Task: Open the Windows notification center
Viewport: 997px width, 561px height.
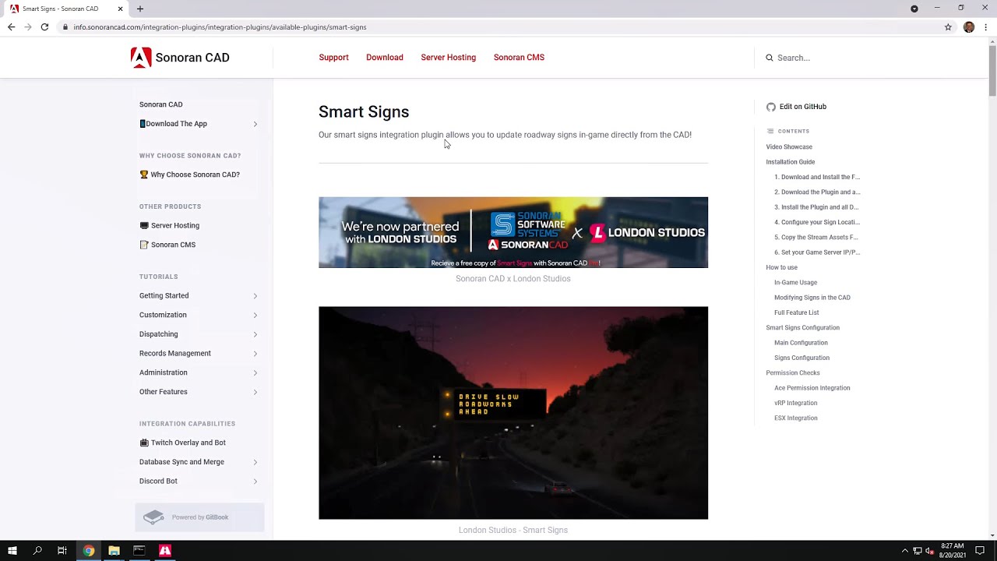Action: (x=980, y=551)
